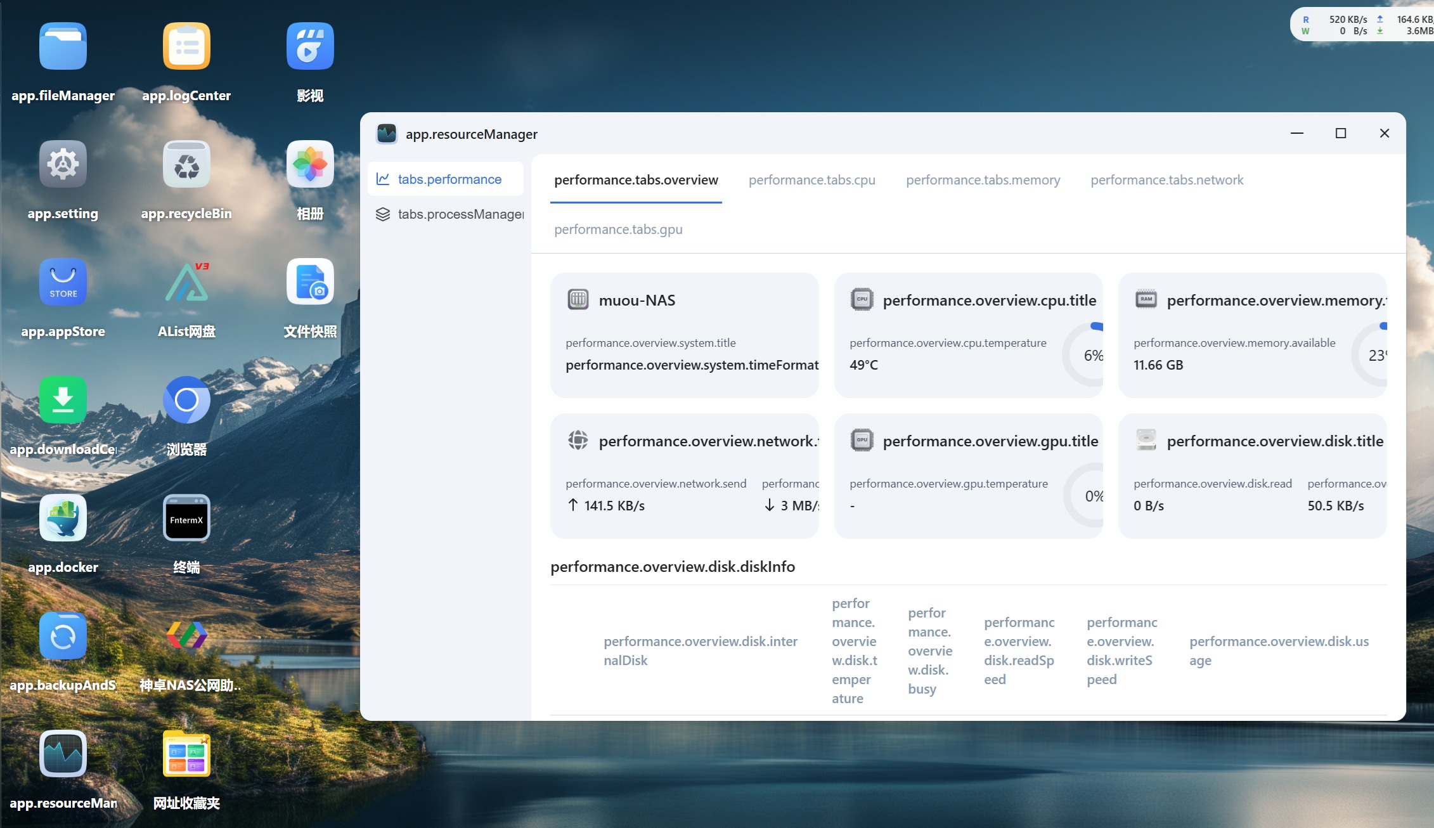This screenshot has width=1434, height=828.
Task: Open the app.recycleBin desktop icon
Action: (186, 164)
